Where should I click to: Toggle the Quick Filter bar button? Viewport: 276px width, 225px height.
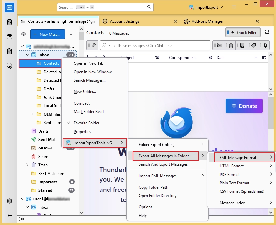243,32
